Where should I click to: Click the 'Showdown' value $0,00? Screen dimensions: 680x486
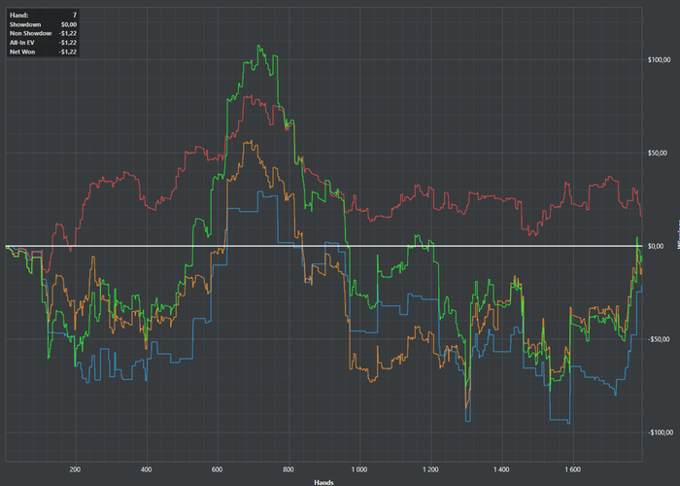pyautogui.click(x=69, y=24)
